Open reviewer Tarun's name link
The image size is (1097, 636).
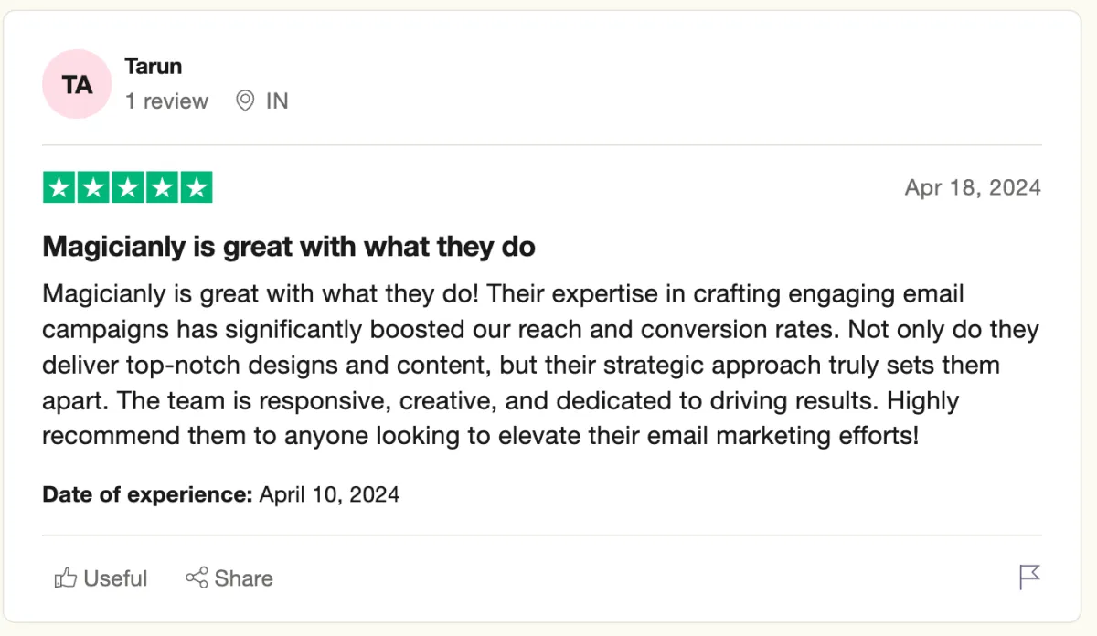pyautogui.click(x=153, y=66)
